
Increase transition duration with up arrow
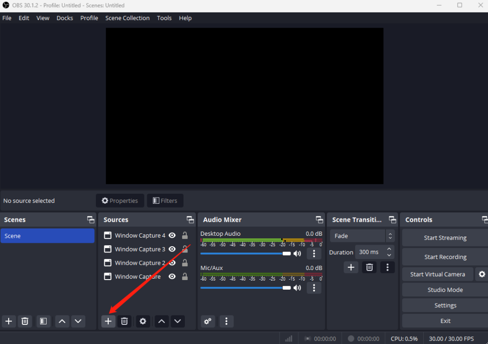click(389, 249)
